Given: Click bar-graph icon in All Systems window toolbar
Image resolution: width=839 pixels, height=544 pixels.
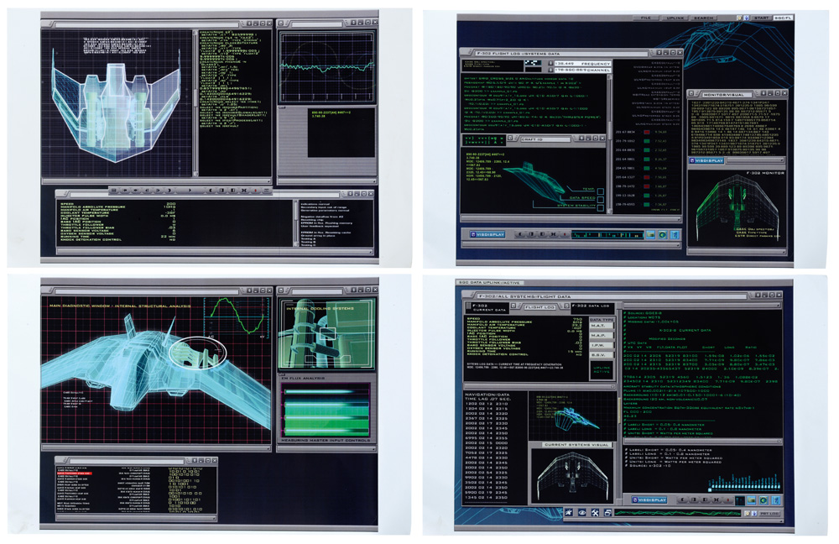Looking at the screenshot, I should 739,500.
